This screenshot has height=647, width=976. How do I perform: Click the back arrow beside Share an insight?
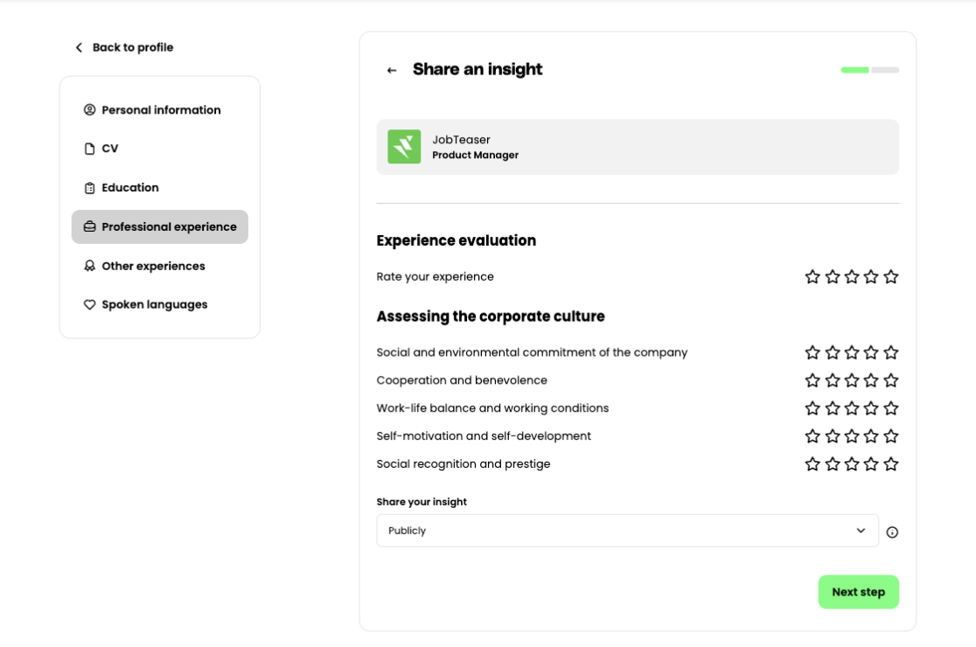pyautogui.click(x=392, y=70)
